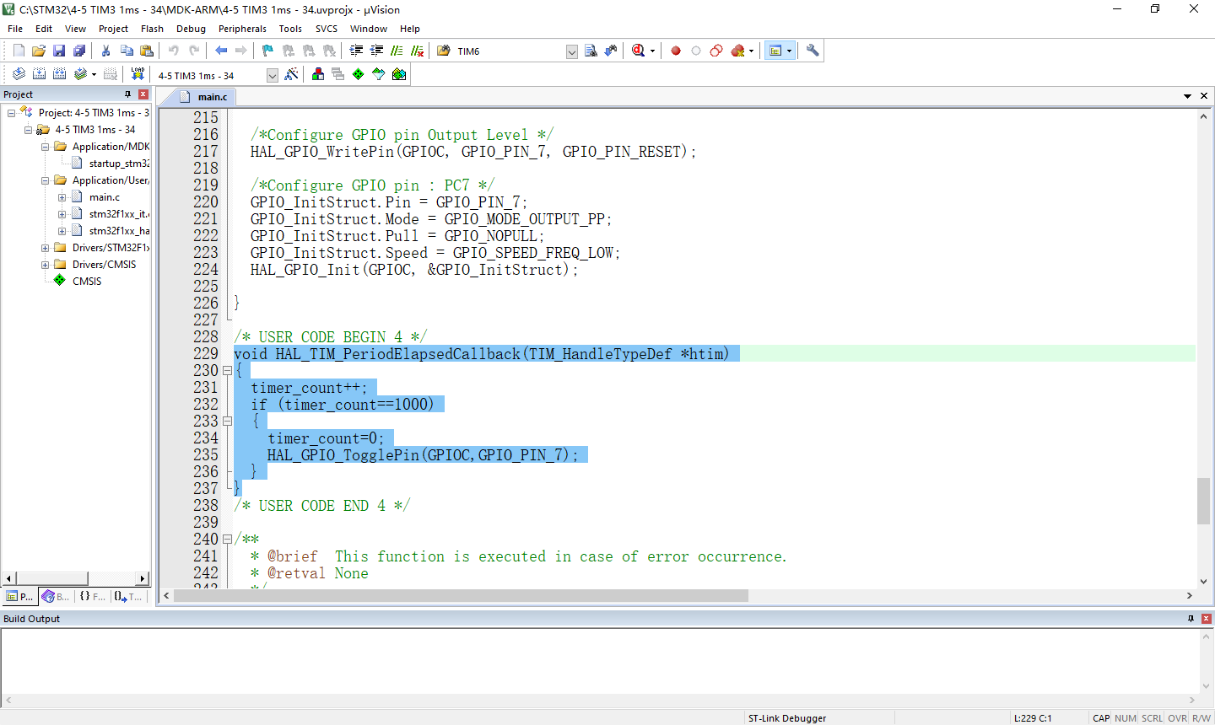Collapse code fold at line 230
The height and width of the screenshot is (725, 1215).
click(x=227, y=370)
